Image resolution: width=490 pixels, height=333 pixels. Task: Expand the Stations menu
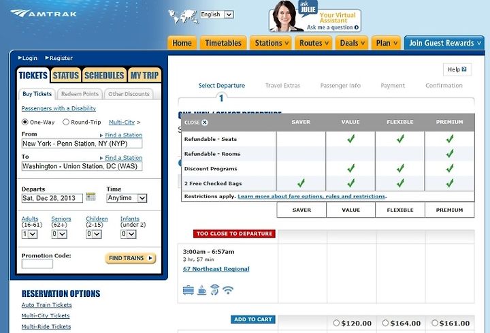click(x=271, y=43)
